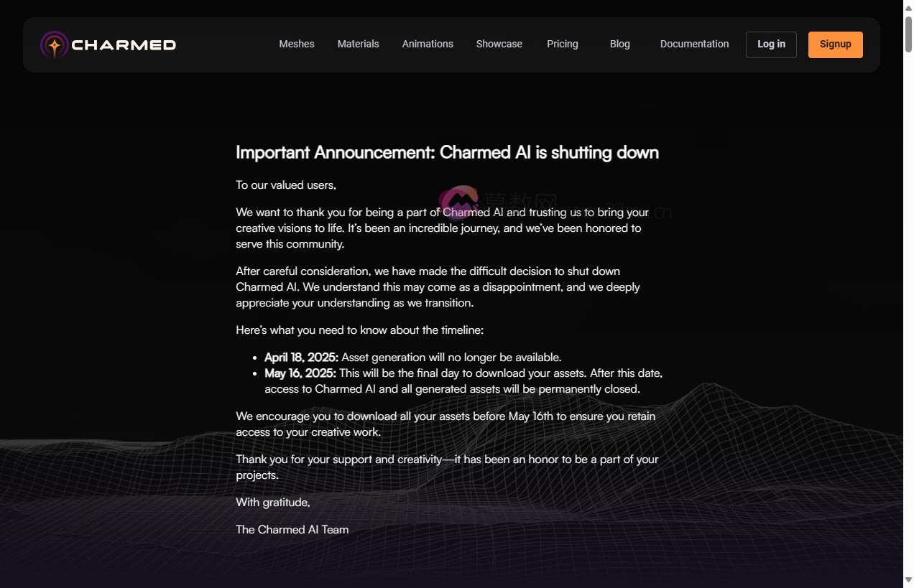
Task: Click the April 18, 2025 timeline entry
Action: click(x=412, y=357)
